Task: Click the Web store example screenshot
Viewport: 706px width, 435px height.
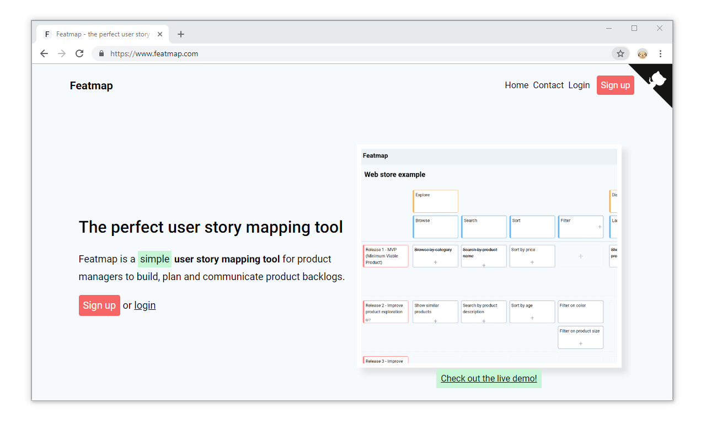Action: 489,256
